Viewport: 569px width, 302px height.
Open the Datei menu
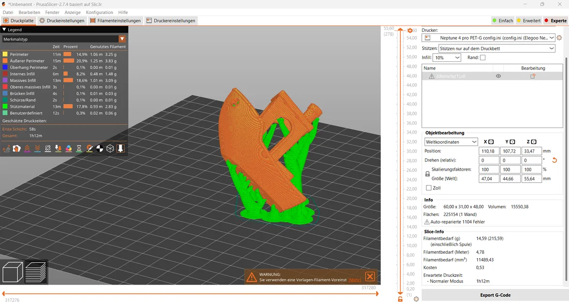(7, 12)
